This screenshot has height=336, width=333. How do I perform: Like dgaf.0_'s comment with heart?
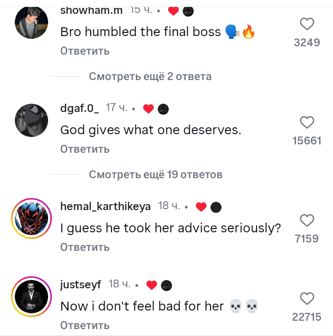[x=307, y=122]
